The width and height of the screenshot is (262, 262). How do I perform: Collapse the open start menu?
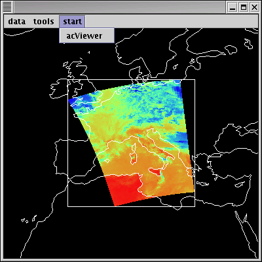tap(72, 22)
